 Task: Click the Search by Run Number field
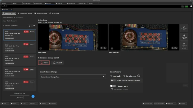pyautogui.click(x=15, y=25)
